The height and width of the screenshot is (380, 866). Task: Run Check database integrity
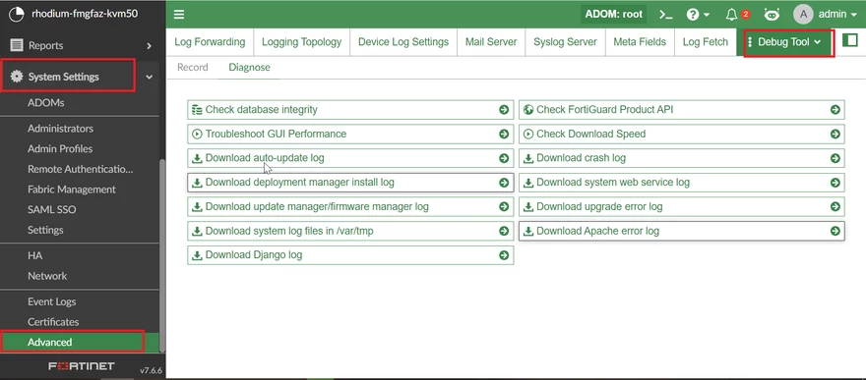(350, 110)
